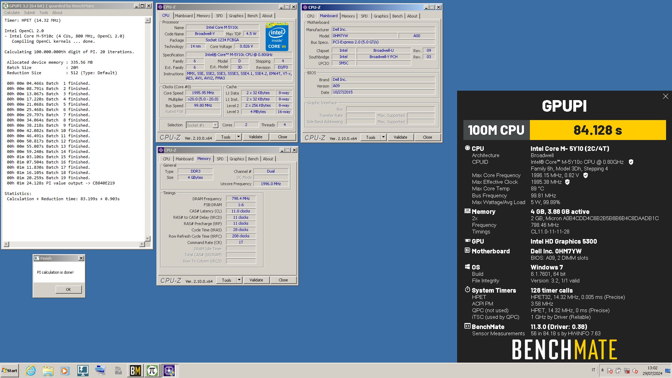The image size is (672, 378).
Task: Click the Start button
Action: 9,370
